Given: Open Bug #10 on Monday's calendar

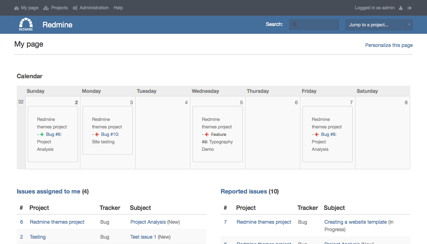Looking at the screenshot, I should [110, 134].
